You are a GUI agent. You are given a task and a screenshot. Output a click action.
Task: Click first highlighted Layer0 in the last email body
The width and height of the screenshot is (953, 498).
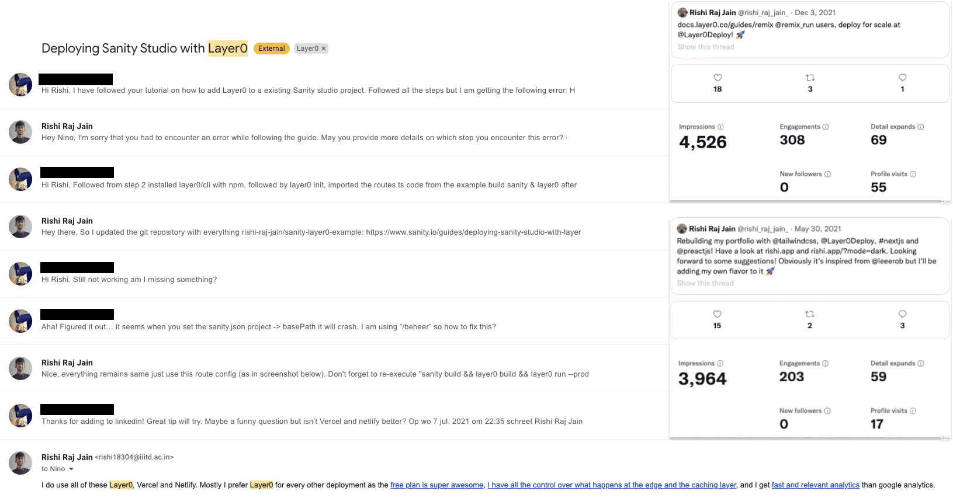pos(121,485)
